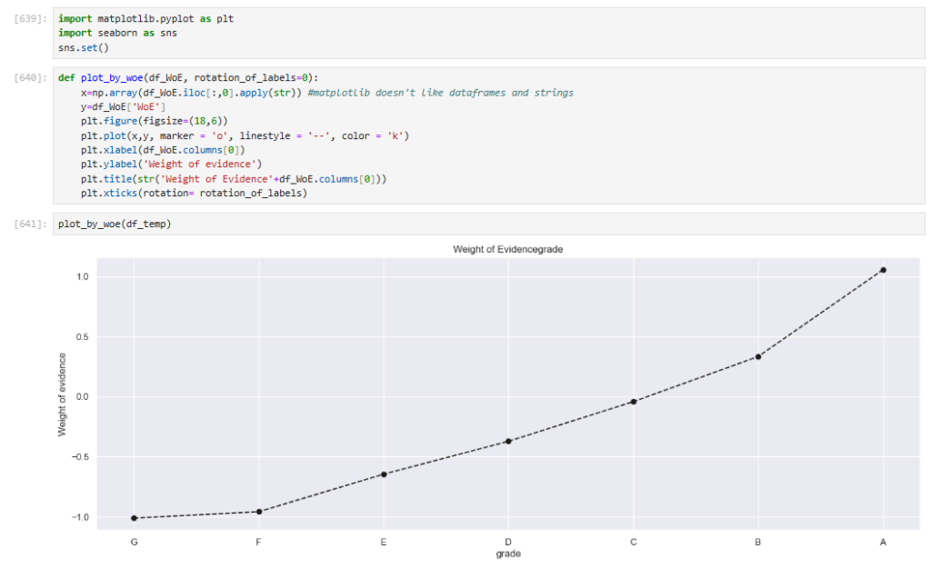Click the y-axis tick label '0.5'
The width and height of the screenshot is (931, 569).
click(x=85, y=337)
